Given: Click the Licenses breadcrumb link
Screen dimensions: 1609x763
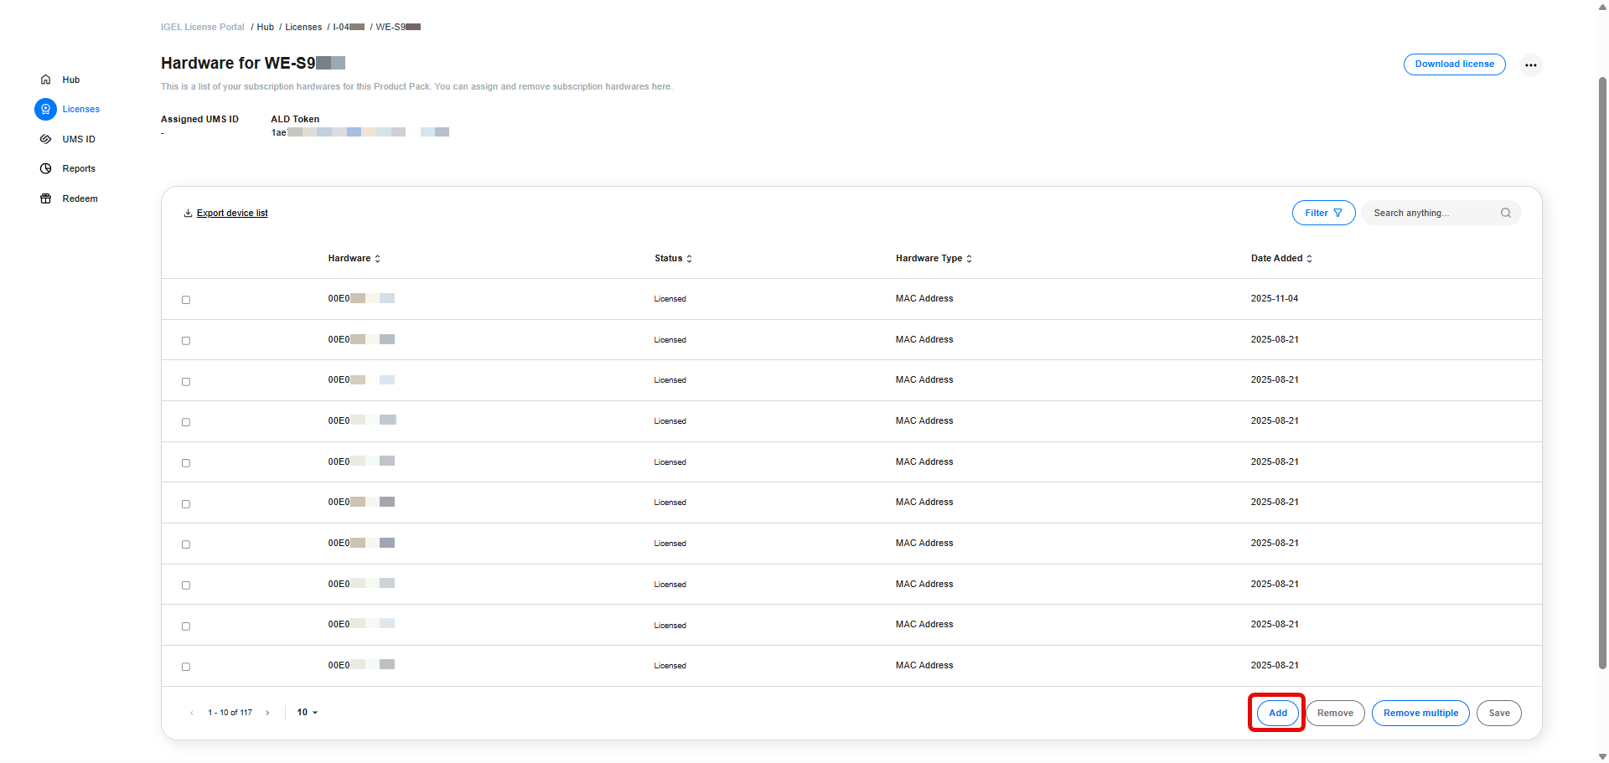Looking at the screenshot, I should click(x=303, y=27).
